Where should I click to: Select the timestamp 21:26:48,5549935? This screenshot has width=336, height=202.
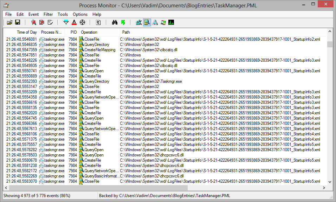21,66
